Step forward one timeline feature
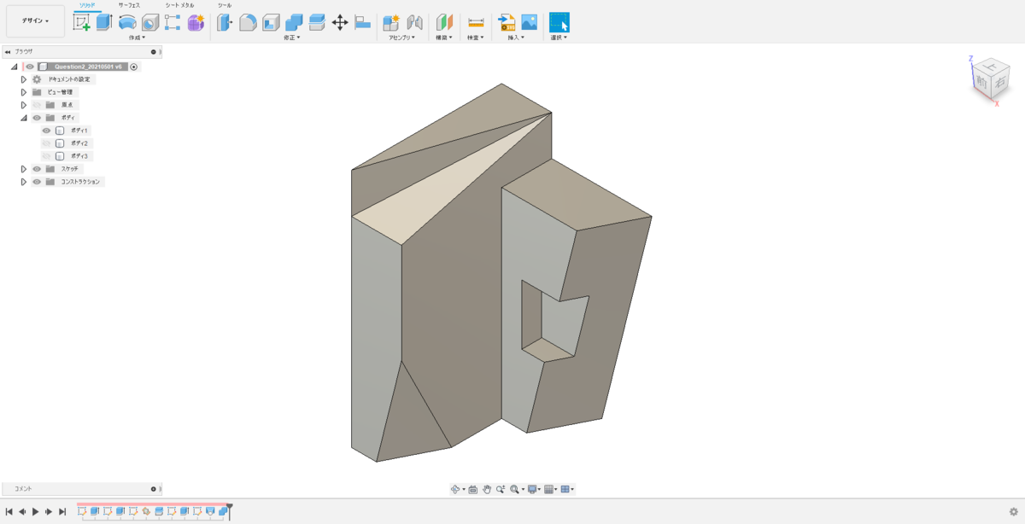The height and width of the screenshot is (524, 1025). (x=49, y=511)
